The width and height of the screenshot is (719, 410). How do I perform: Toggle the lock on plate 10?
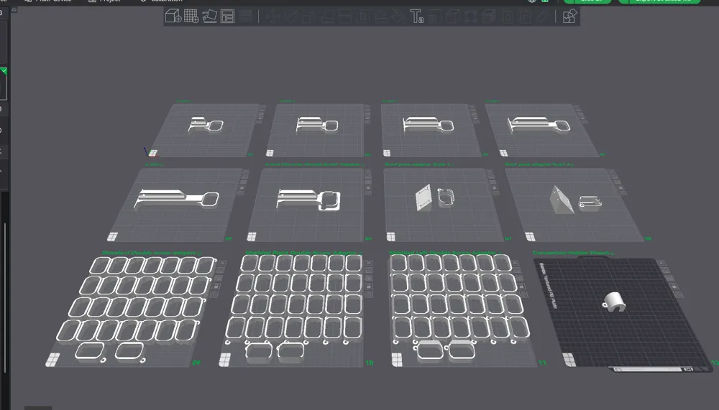pyautogui.click(x=369, y=286)
